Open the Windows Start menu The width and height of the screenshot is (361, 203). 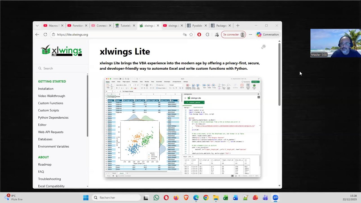pyautogui.click(x=86, y=198)
